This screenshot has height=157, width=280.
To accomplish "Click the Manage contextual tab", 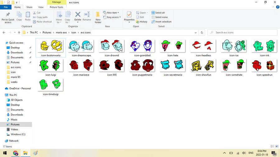I will 56,2.
